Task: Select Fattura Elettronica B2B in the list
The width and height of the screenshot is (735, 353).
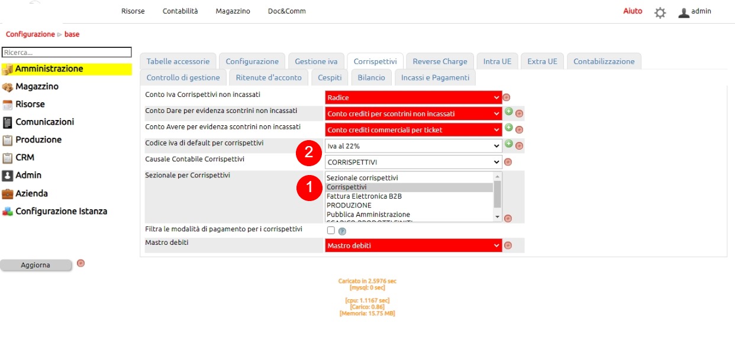Action: tap(410, 196)
